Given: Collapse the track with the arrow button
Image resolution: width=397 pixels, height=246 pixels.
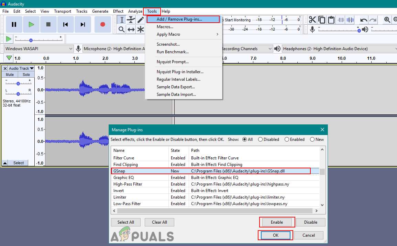Looking at the screenshot, I should tap(5, 163).
